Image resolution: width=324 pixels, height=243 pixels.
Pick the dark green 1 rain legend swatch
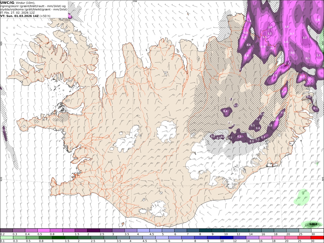pos(58,238)
